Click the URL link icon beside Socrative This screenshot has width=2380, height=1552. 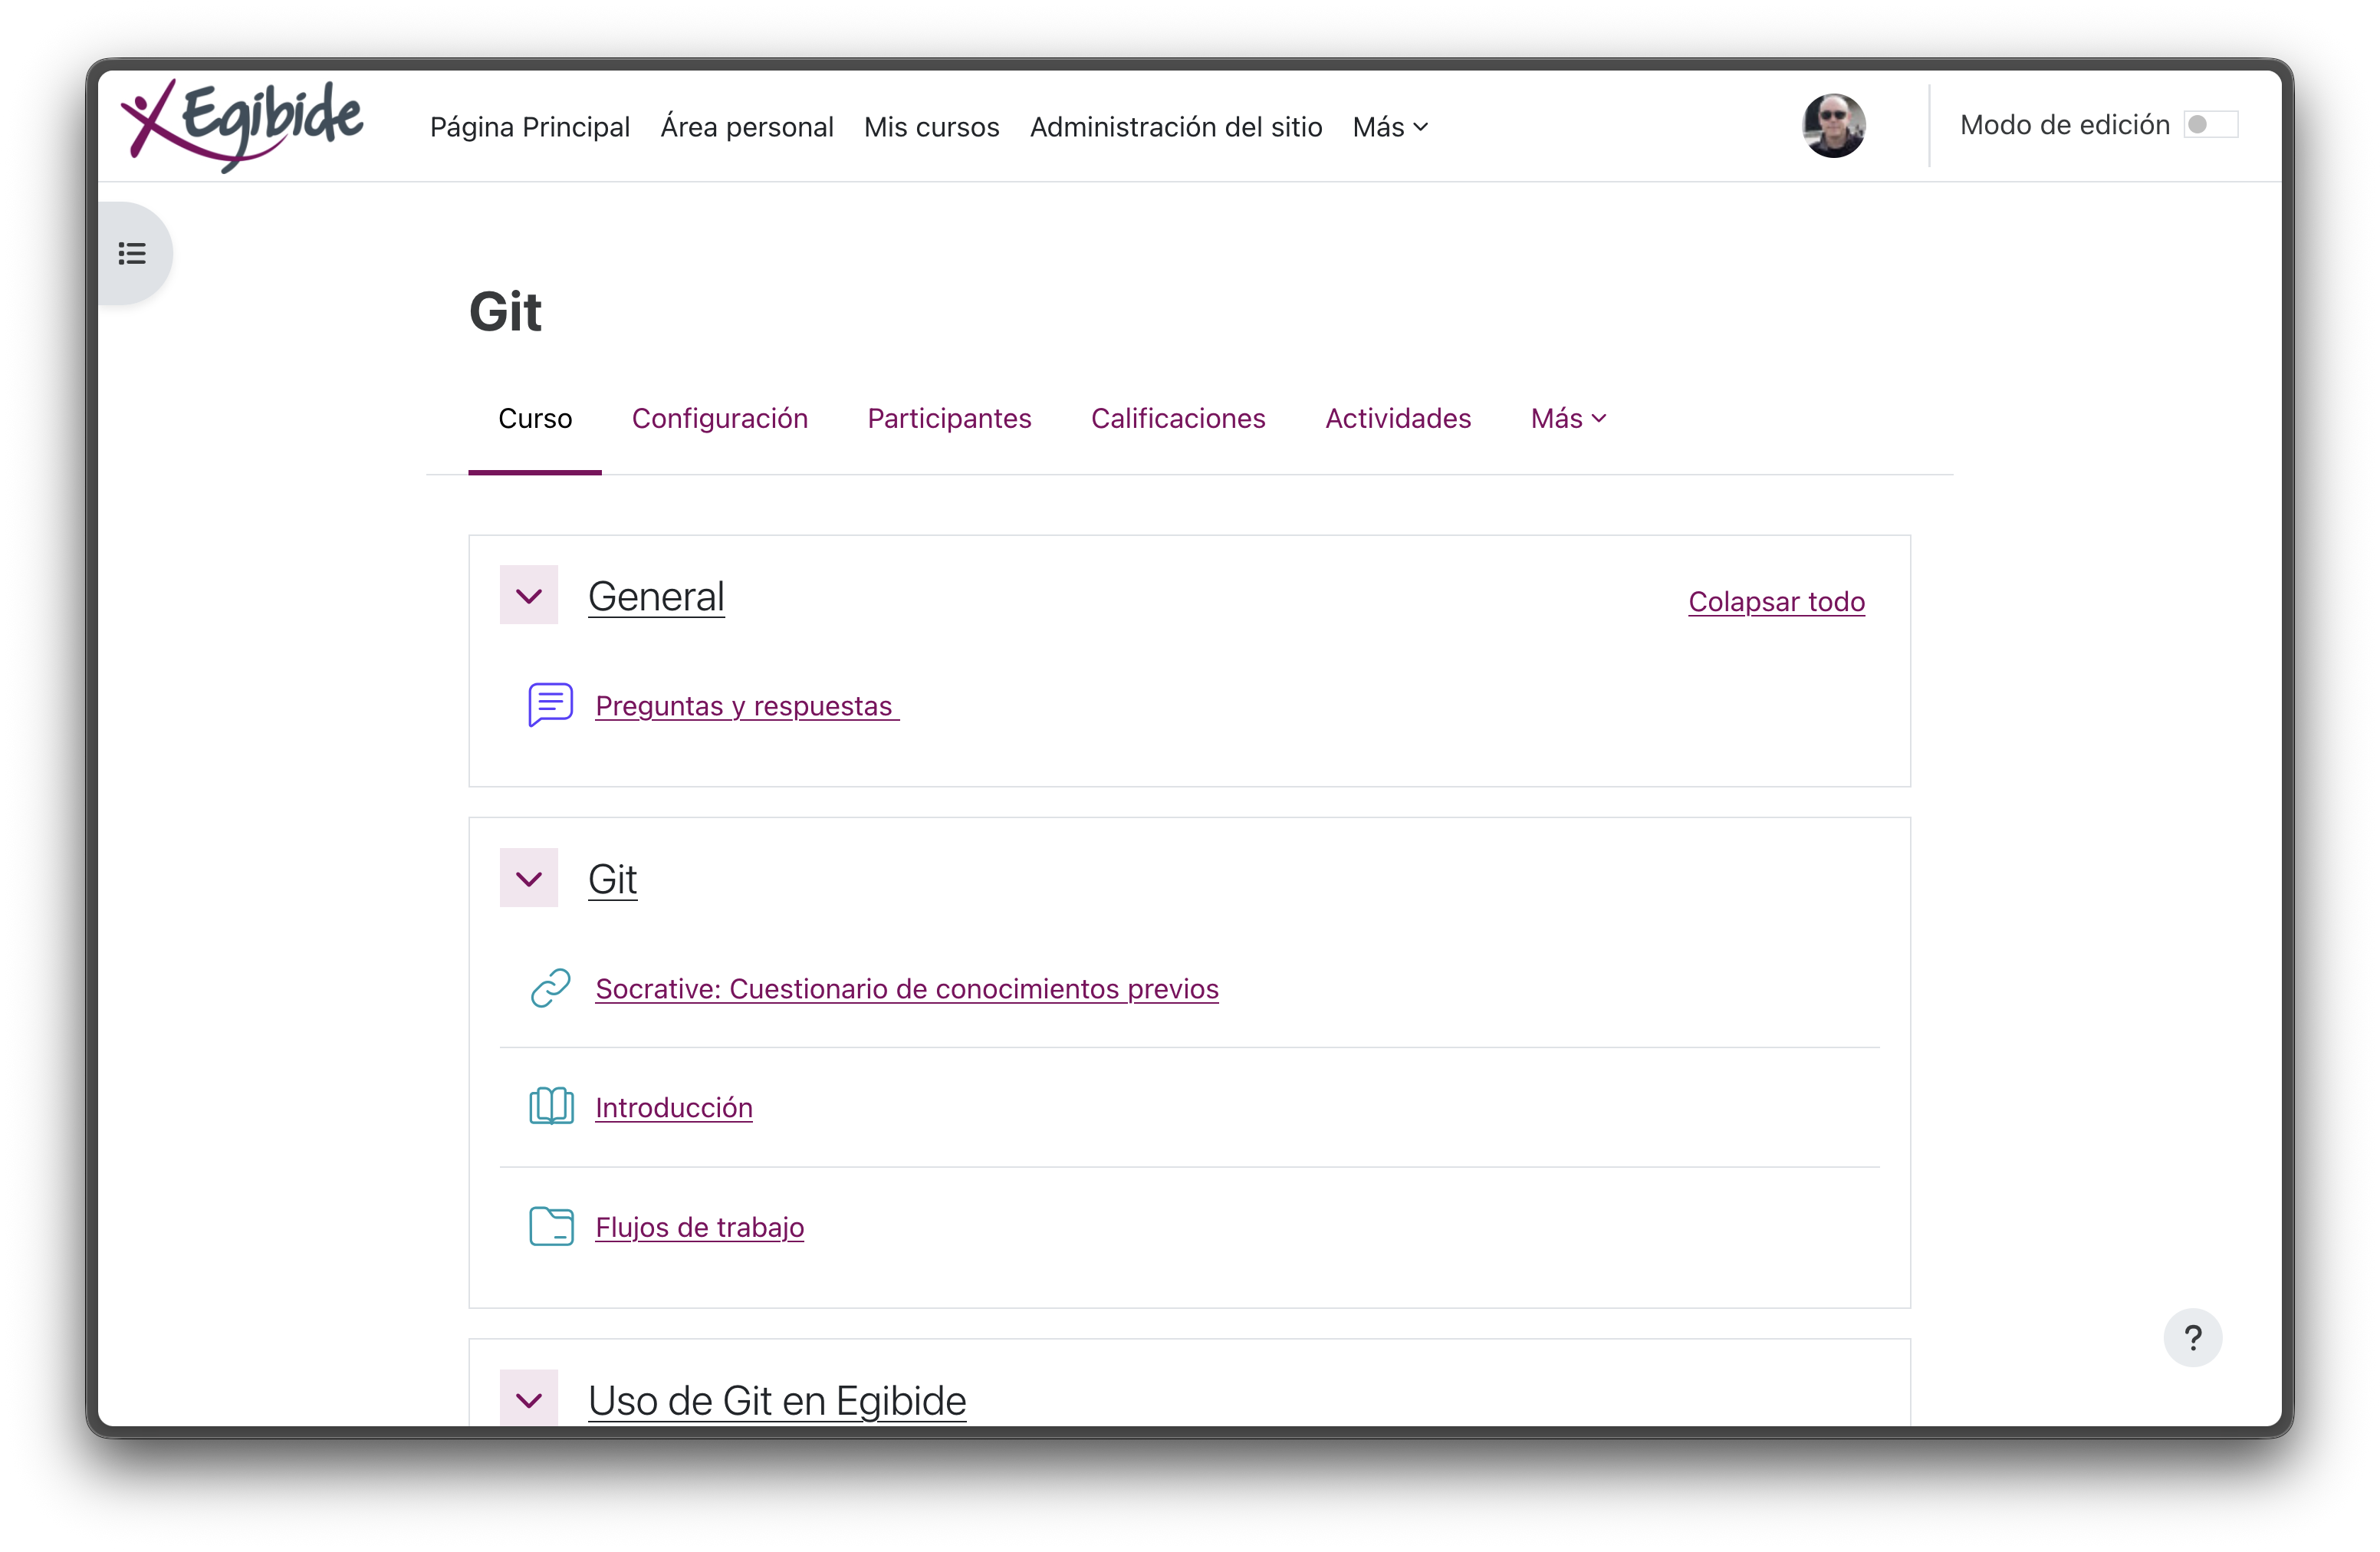tap(550, 988)
